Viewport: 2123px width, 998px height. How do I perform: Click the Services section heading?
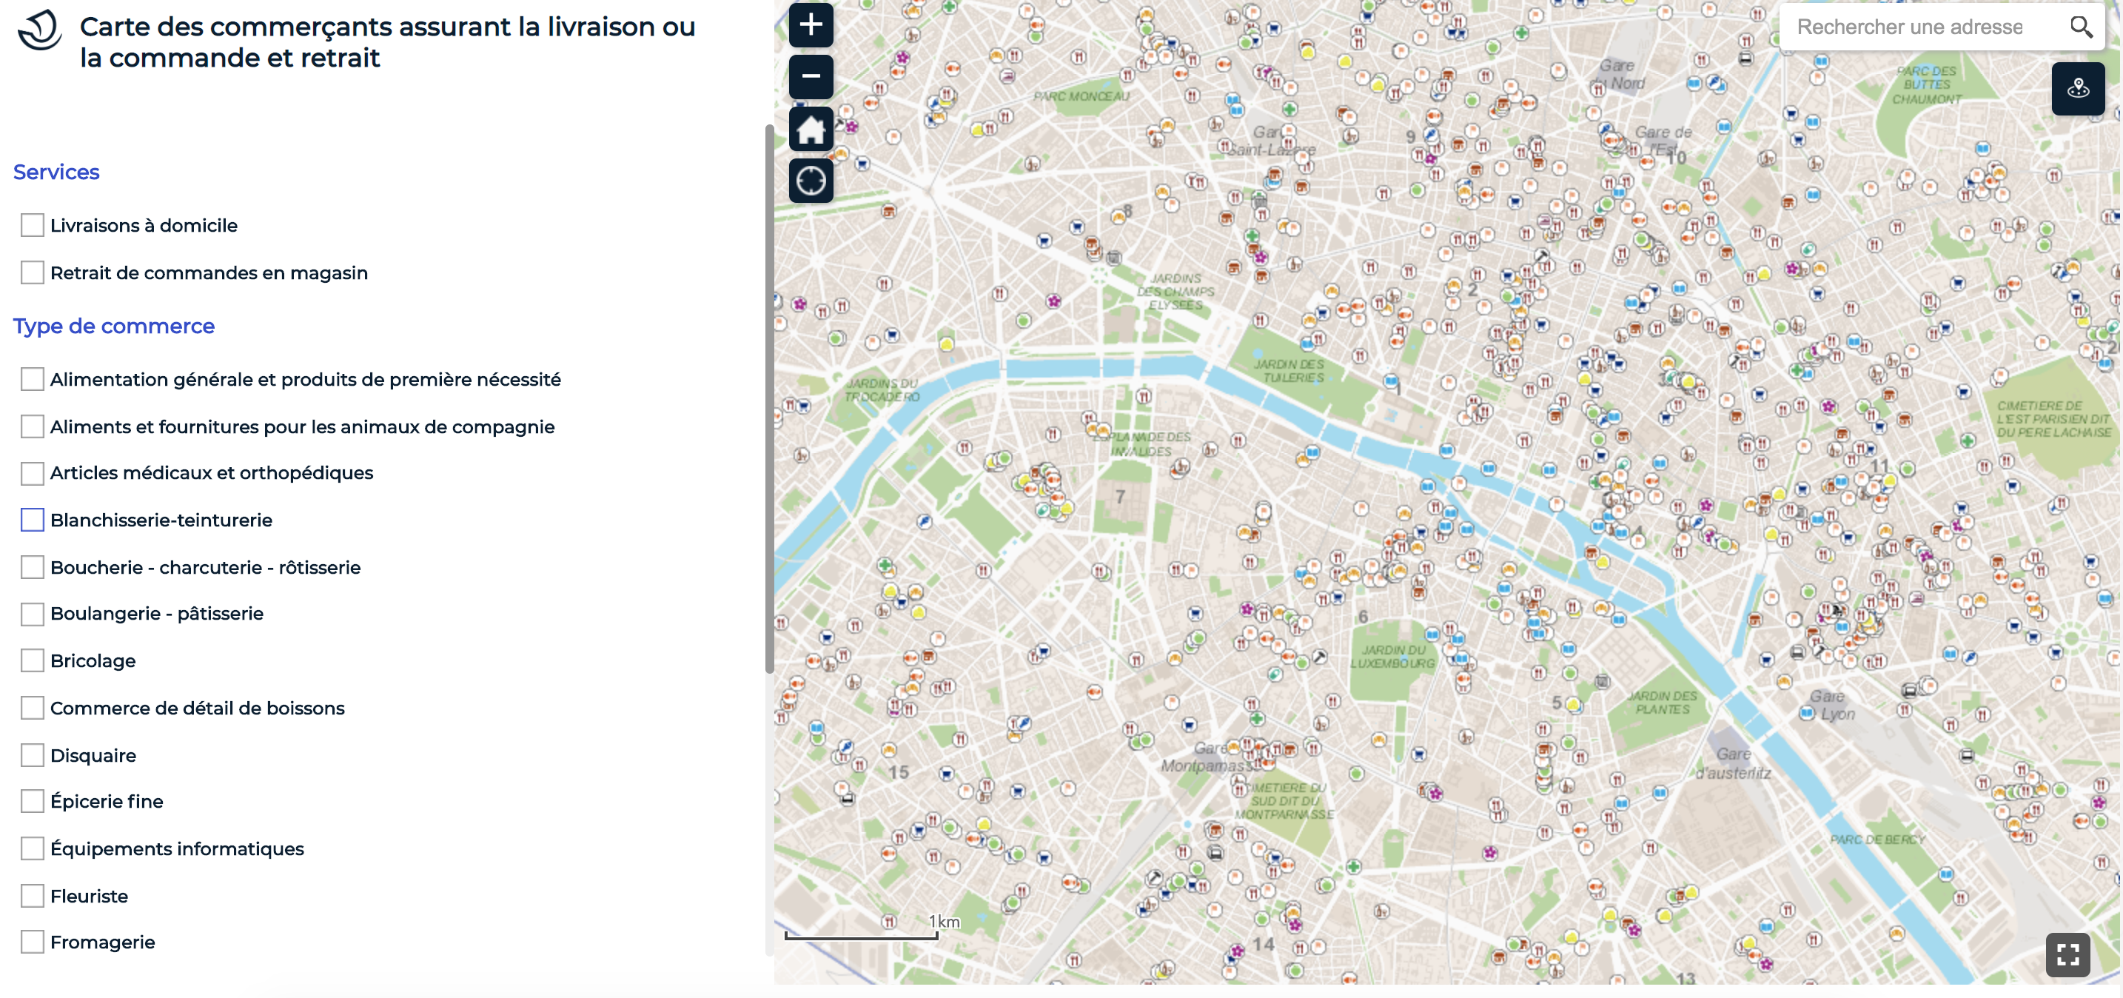(56, 173)
